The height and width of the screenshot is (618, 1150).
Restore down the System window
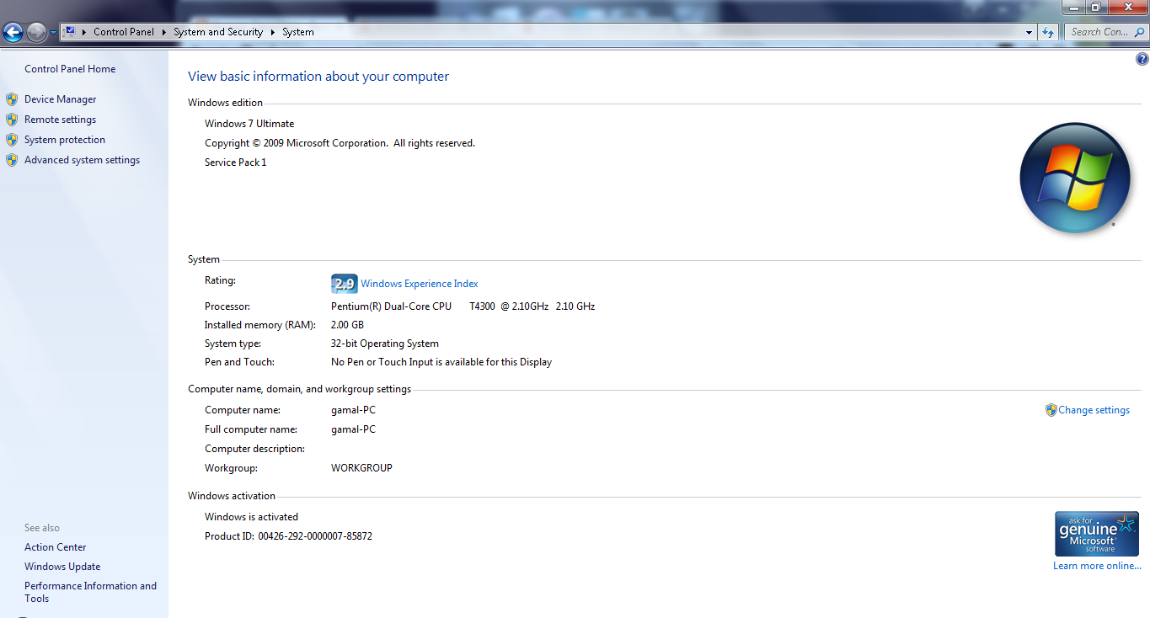(1095, 7)
